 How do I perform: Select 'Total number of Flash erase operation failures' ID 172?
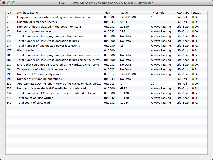point(107,41)
